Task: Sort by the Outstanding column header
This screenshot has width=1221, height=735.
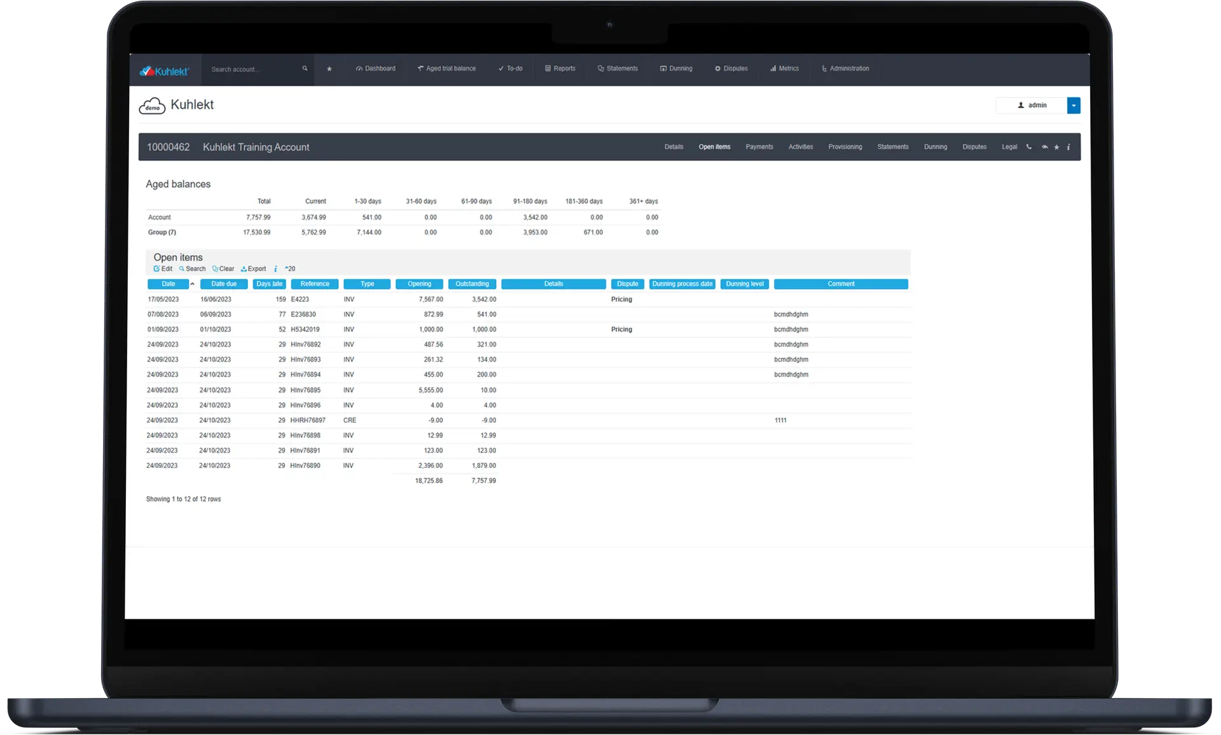Action: click(473, 284)
